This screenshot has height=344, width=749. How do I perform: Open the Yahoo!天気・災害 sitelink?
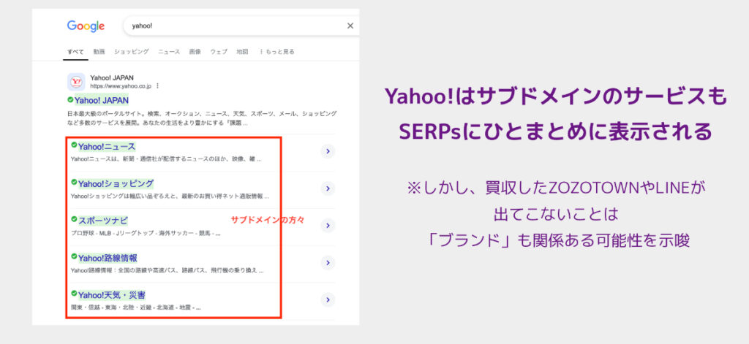(x=112, y=295)
